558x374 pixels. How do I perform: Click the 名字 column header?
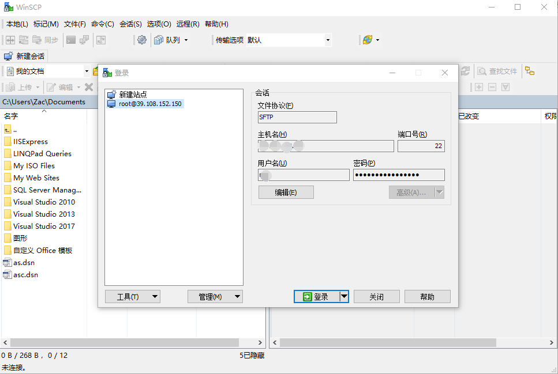pyautogui.click(x=44, y=116)
